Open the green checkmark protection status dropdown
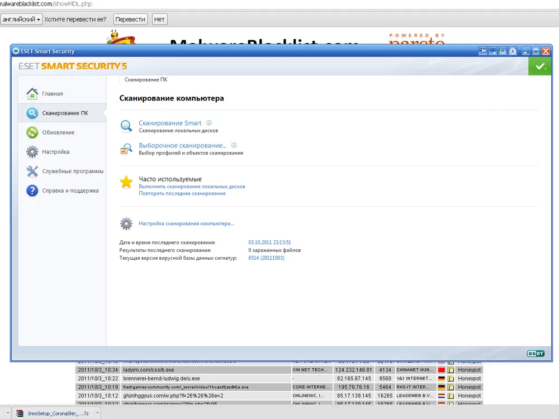559x419 pixels. (539, 66)
